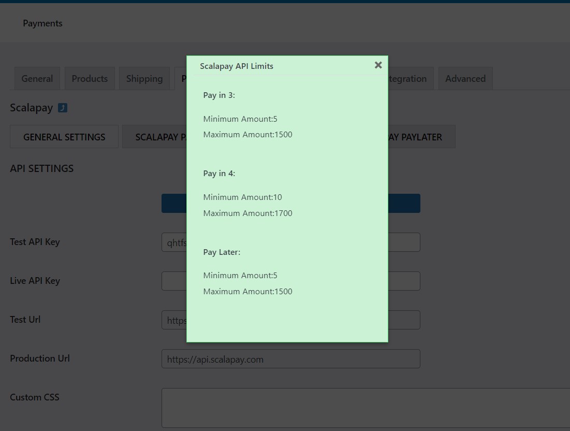Click the Production Url input field
The height and width of the screenshot is (431, 570).
(291, 359)
